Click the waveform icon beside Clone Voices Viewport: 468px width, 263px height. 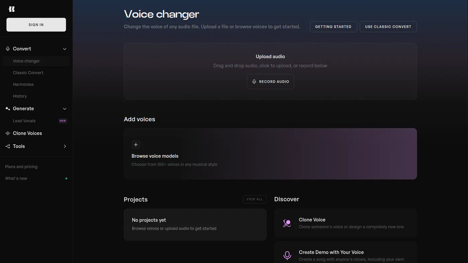pos(8,133)
